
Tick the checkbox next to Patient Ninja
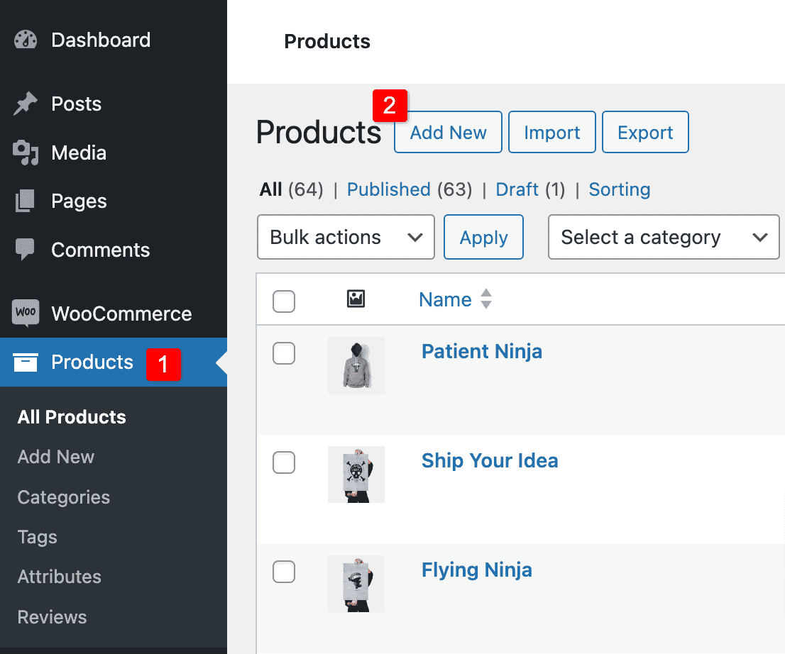click(x=284, y=353)
